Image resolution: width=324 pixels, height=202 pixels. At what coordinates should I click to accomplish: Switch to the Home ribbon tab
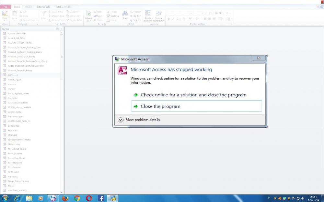coord(17,7)
